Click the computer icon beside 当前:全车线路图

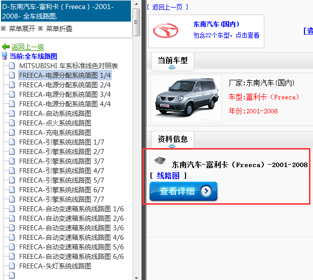[x=5, y=56]
